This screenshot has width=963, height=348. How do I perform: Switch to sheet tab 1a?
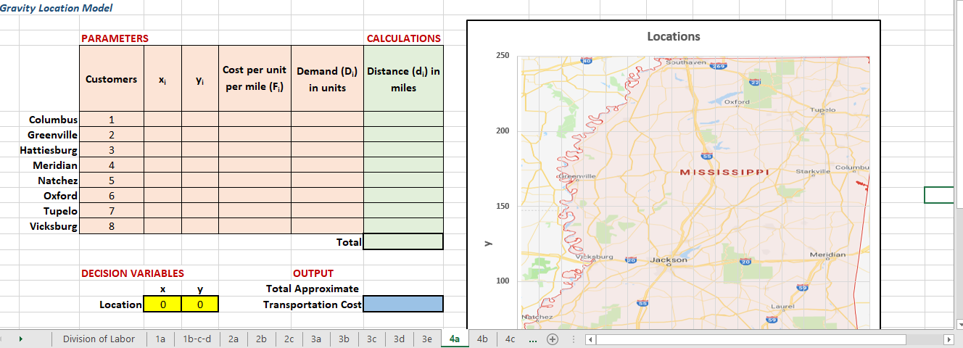click(160, 339)
